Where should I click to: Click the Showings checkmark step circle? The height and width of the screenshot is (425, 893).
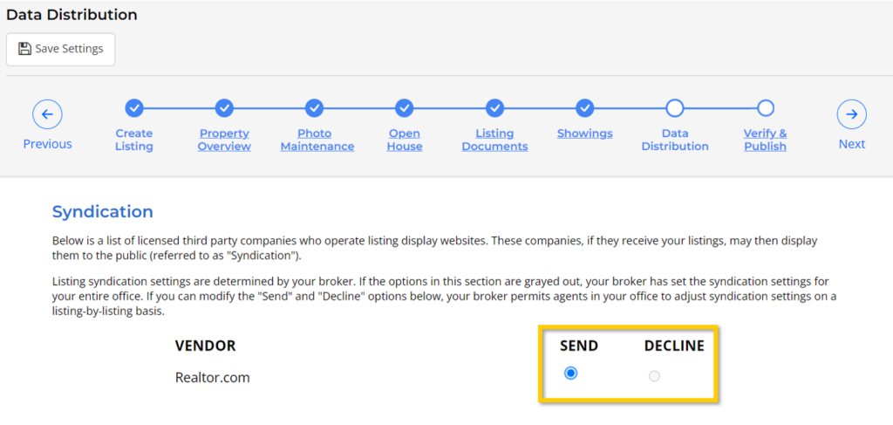point(584,107)
